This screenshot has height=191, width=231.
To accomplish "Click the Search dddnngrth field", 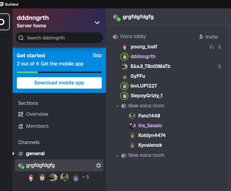I will click(x=59, y=38).
